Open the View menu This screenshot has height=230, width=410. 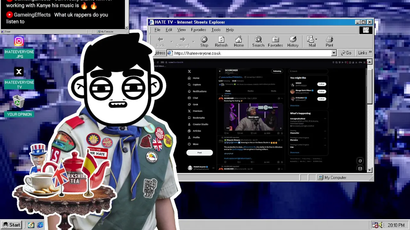click(181, 30)
